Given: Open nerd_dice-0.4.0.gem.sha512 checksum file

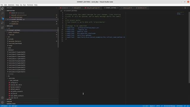Looking at the screenshot, I should pos(17,72).
